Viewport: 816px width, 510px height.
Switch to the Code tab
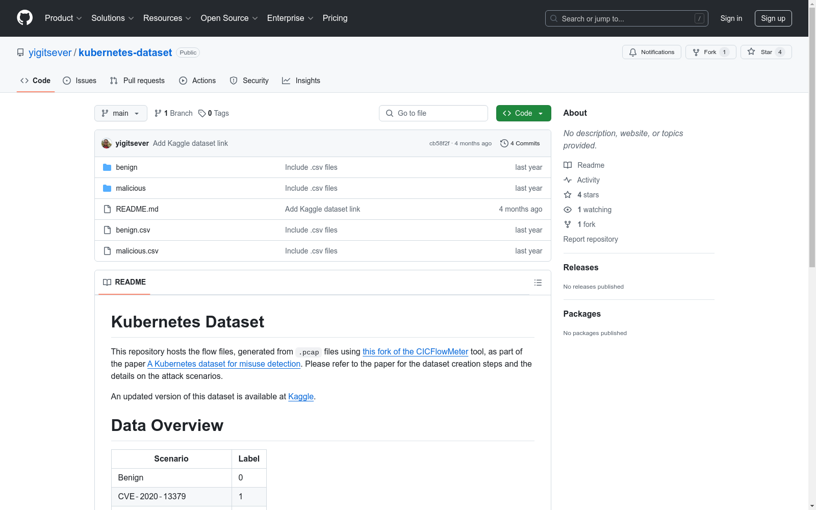[36, 81]
